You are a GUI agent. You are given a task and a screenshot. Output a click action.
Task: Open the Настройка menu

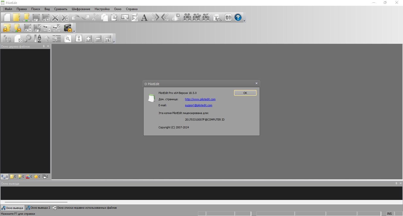(102, 9)
